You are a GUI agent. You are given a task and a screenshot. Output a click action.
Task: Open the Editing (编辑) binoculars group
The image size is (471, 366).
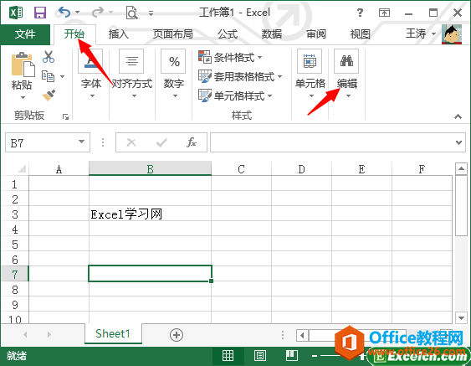coord(346,74)
